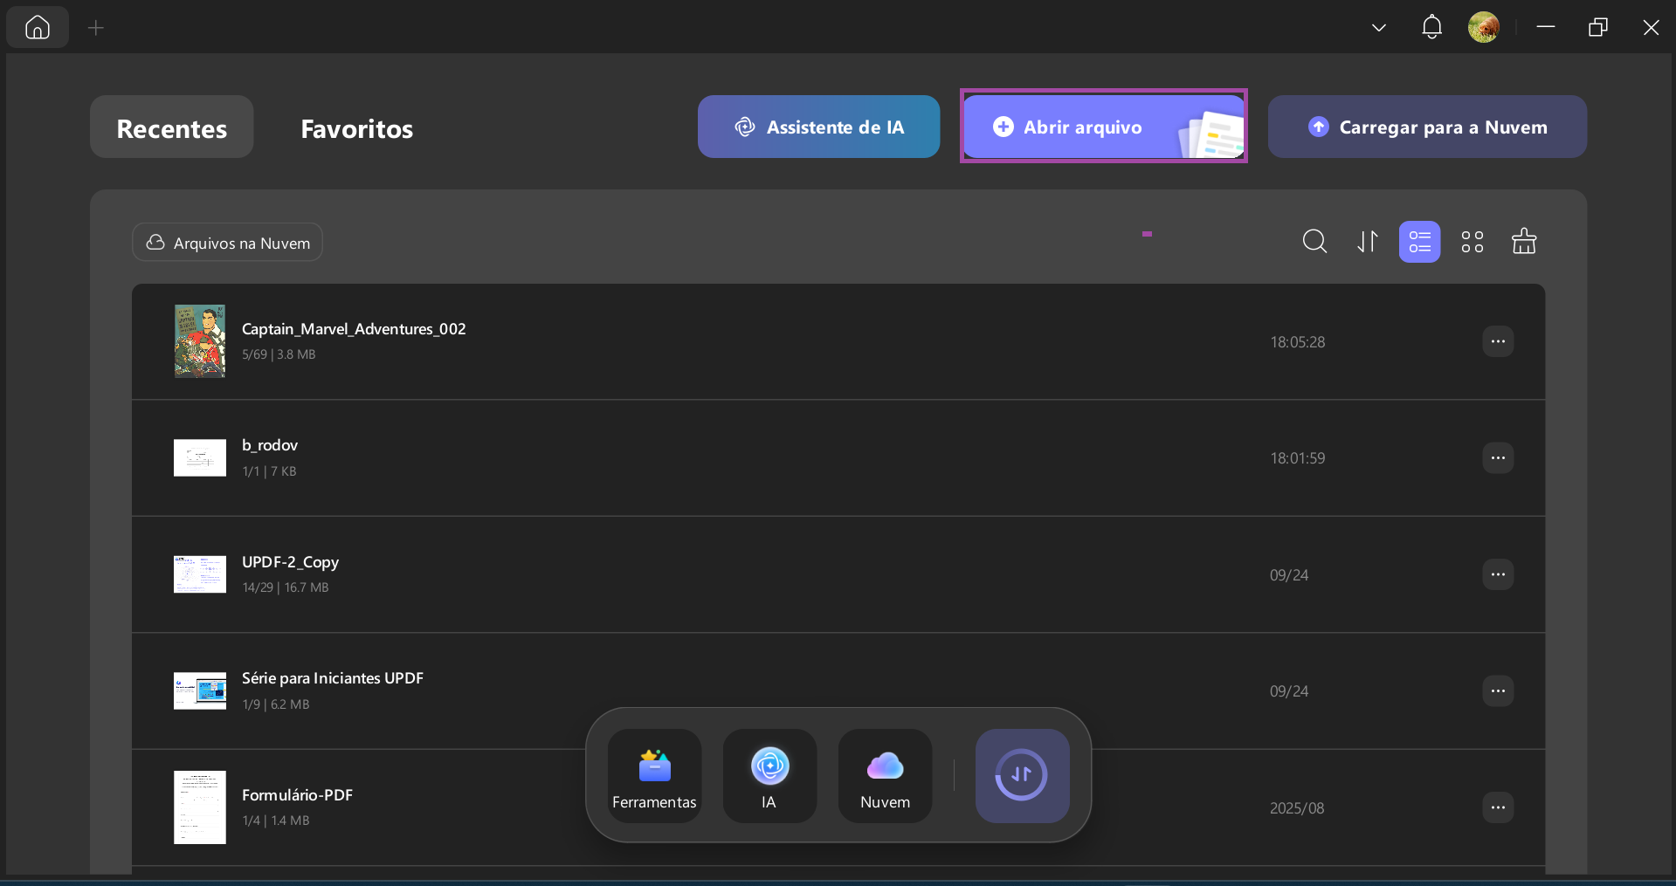This screenshot has height=886, width=1676.
Task: Open a new tab with plus icon
Action: point(96,28)
